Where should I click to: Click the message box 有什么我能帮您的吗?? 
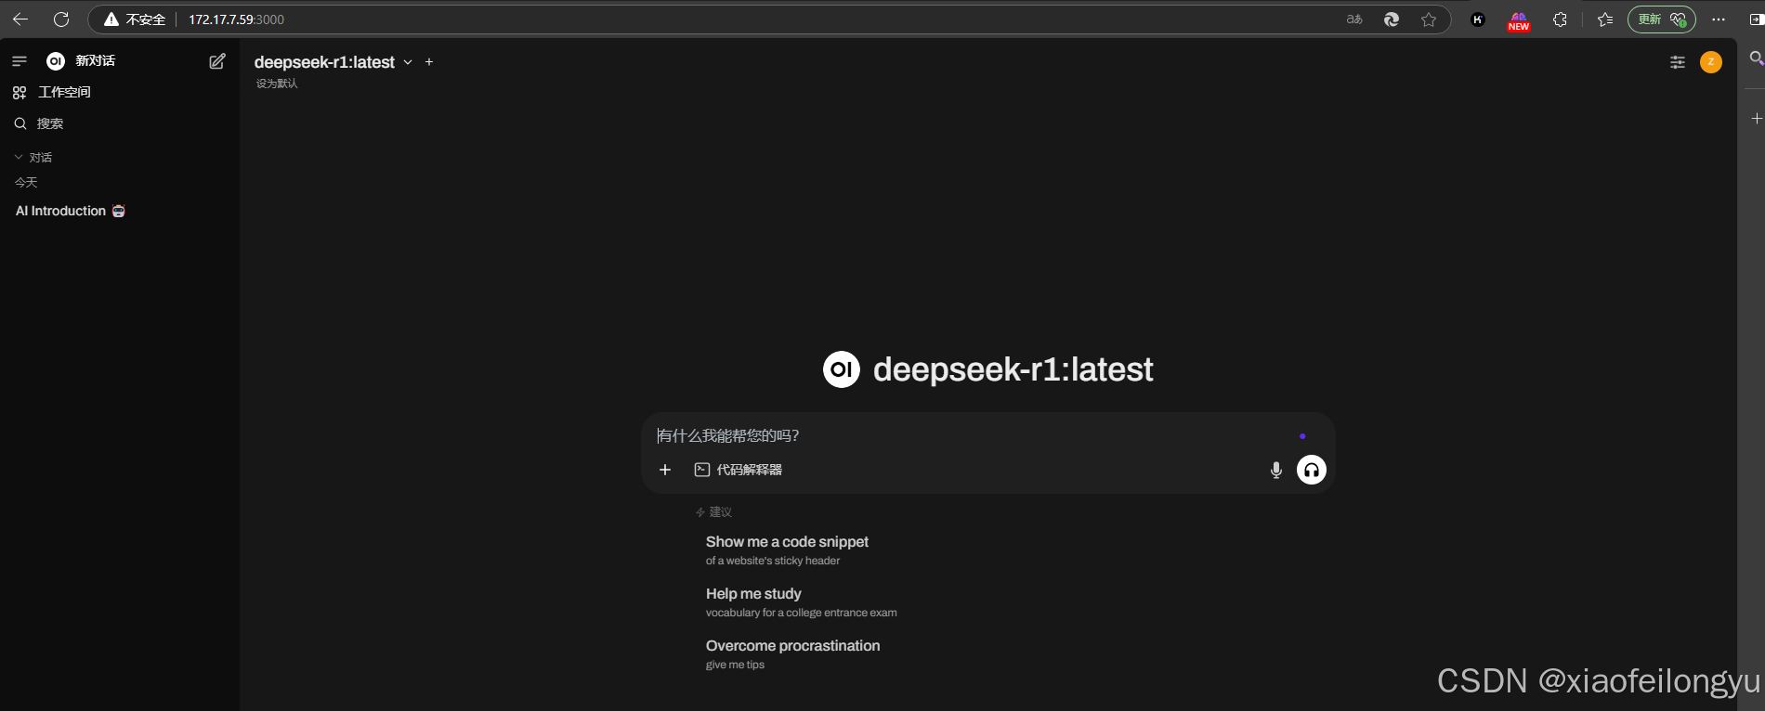[975, 435]
